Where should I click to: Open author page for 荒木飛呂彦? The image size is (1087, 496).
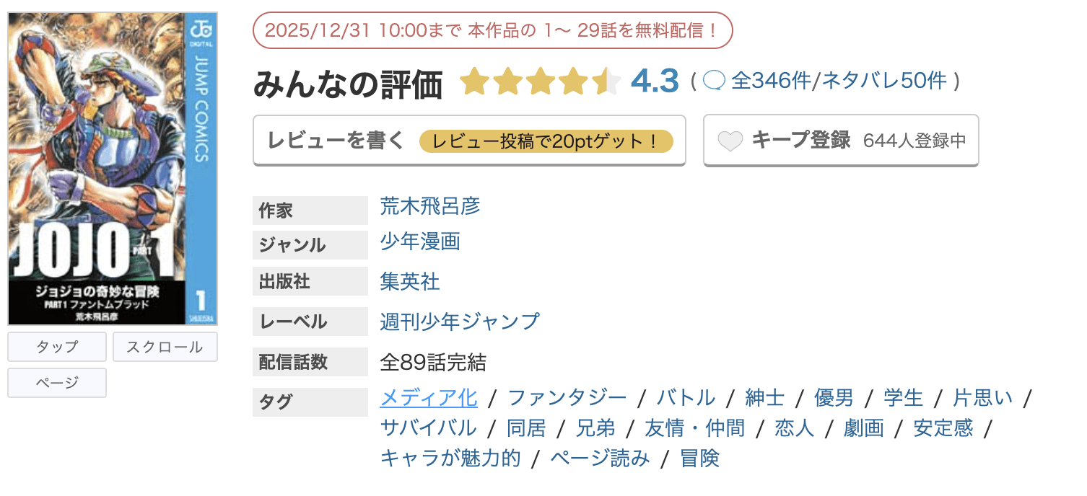click(x=432, y=208)
